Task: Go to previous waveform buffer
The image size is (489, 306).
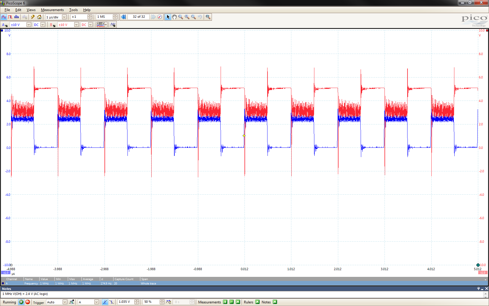Action: click(123, 17)
